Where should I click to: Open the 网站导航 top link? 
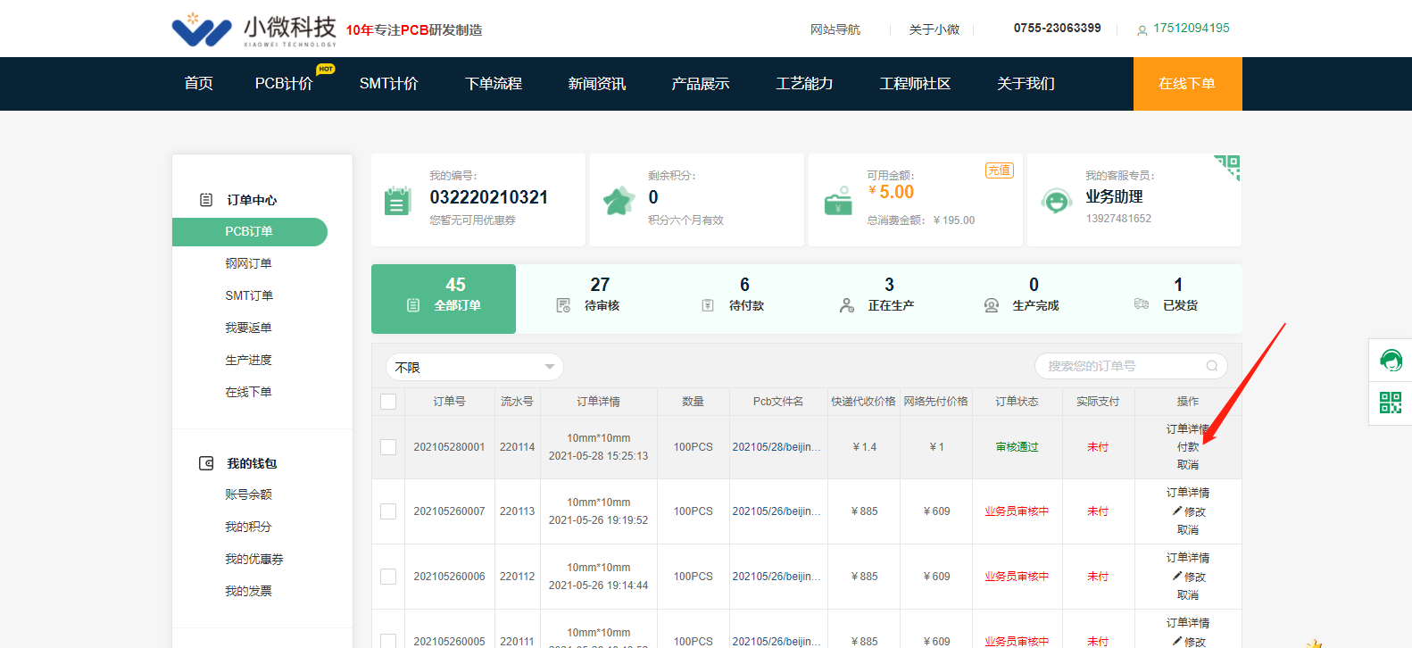835,30
